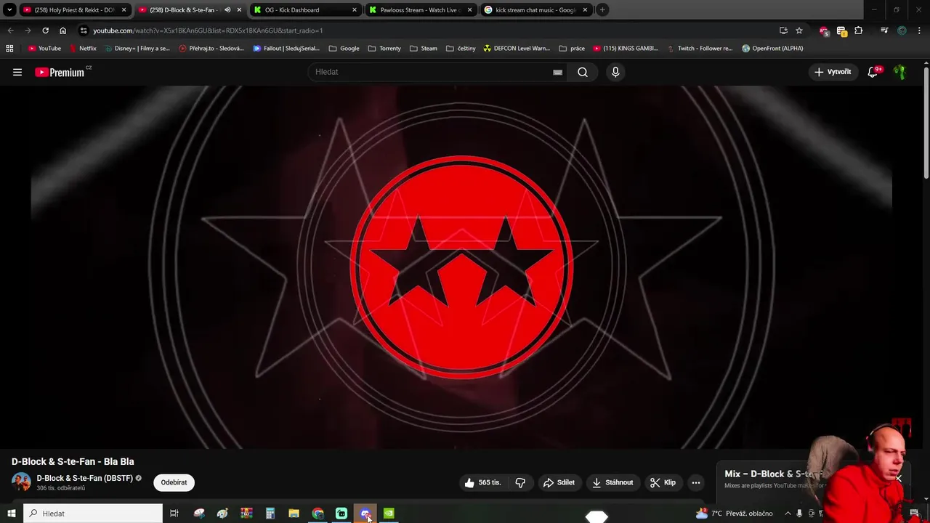Image resolution: width=930 pixels, height=523 pixels.
Task: Open Chrome from the taskbar
Action: 318,514
